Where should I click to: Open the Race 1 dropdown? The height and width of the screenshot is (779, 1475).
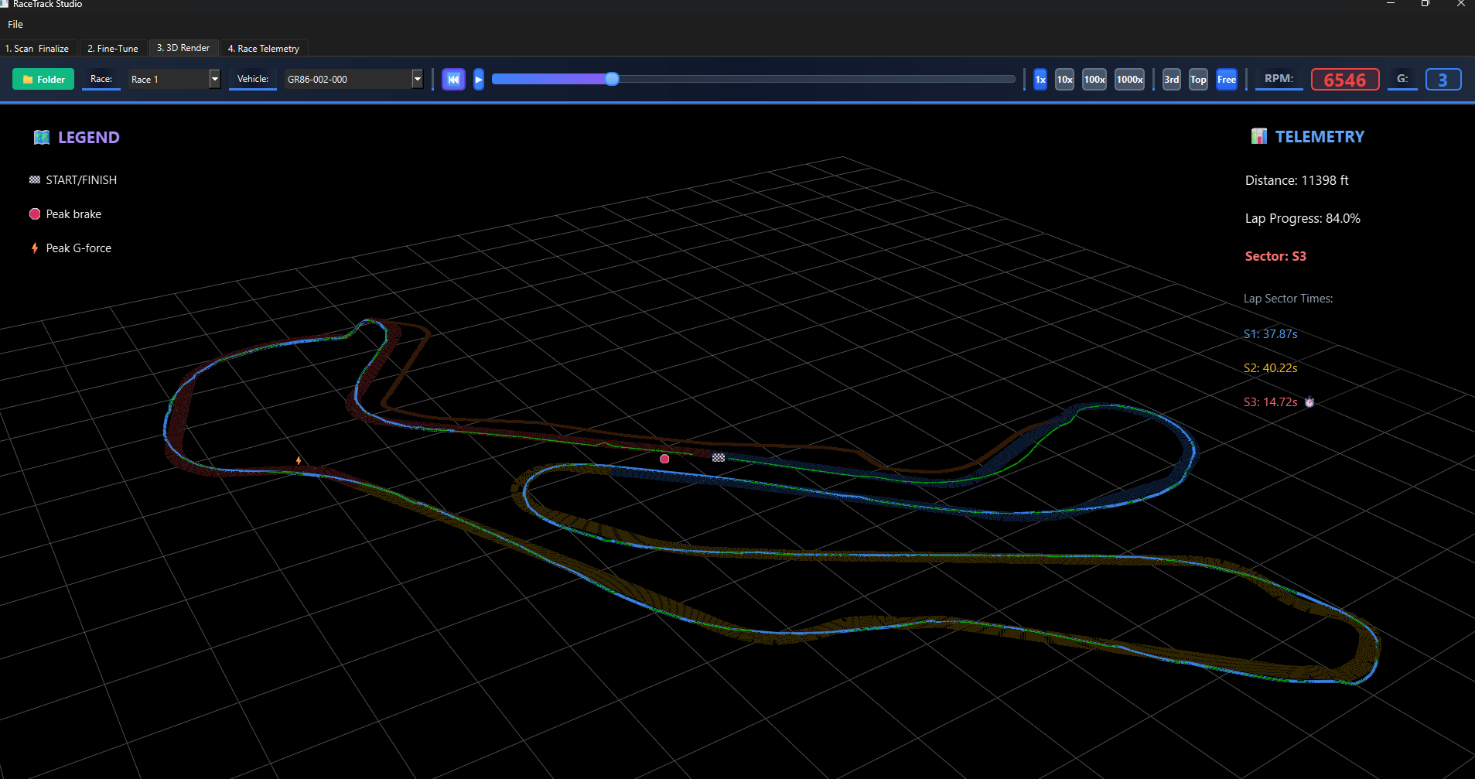tap(175, 79)
